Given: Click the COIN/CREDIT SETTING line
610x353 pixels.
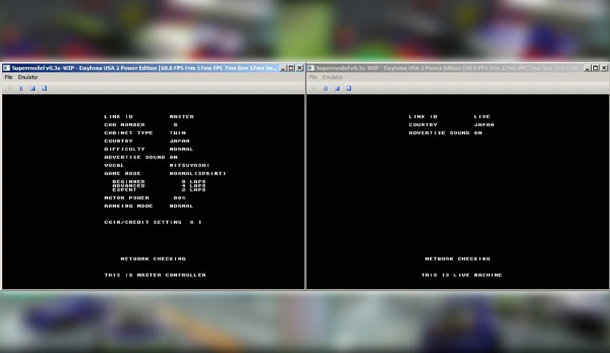Looking at the screenshot, I should (153, 222).
